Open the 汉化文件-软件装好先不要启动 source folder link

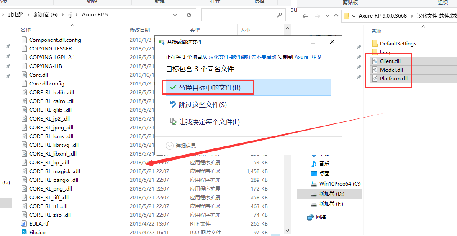click(242, 57)
